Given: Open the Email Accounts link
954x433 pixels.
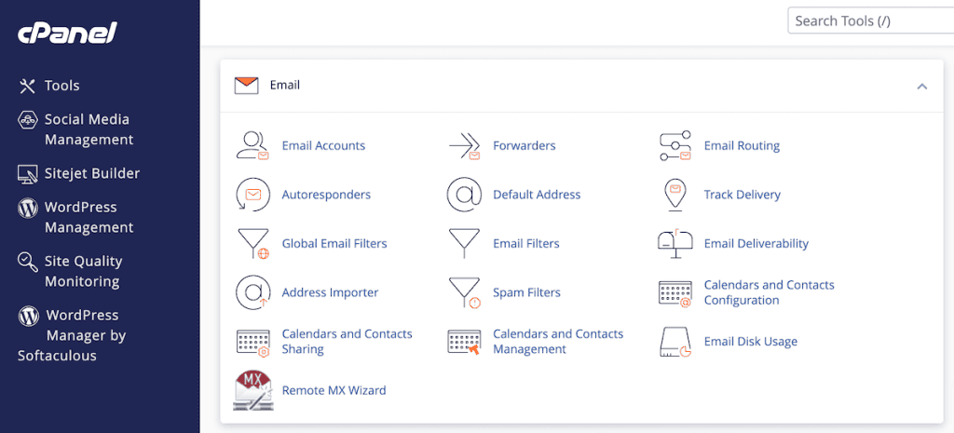Looking at the screenshot, I should 323,146.
